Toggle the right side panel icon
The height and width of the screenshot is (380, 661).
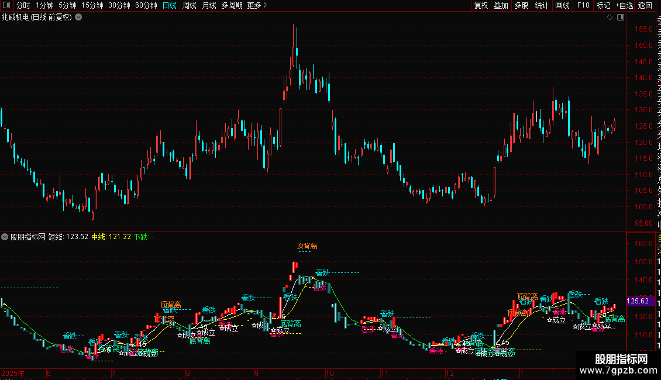pos(621,18)
